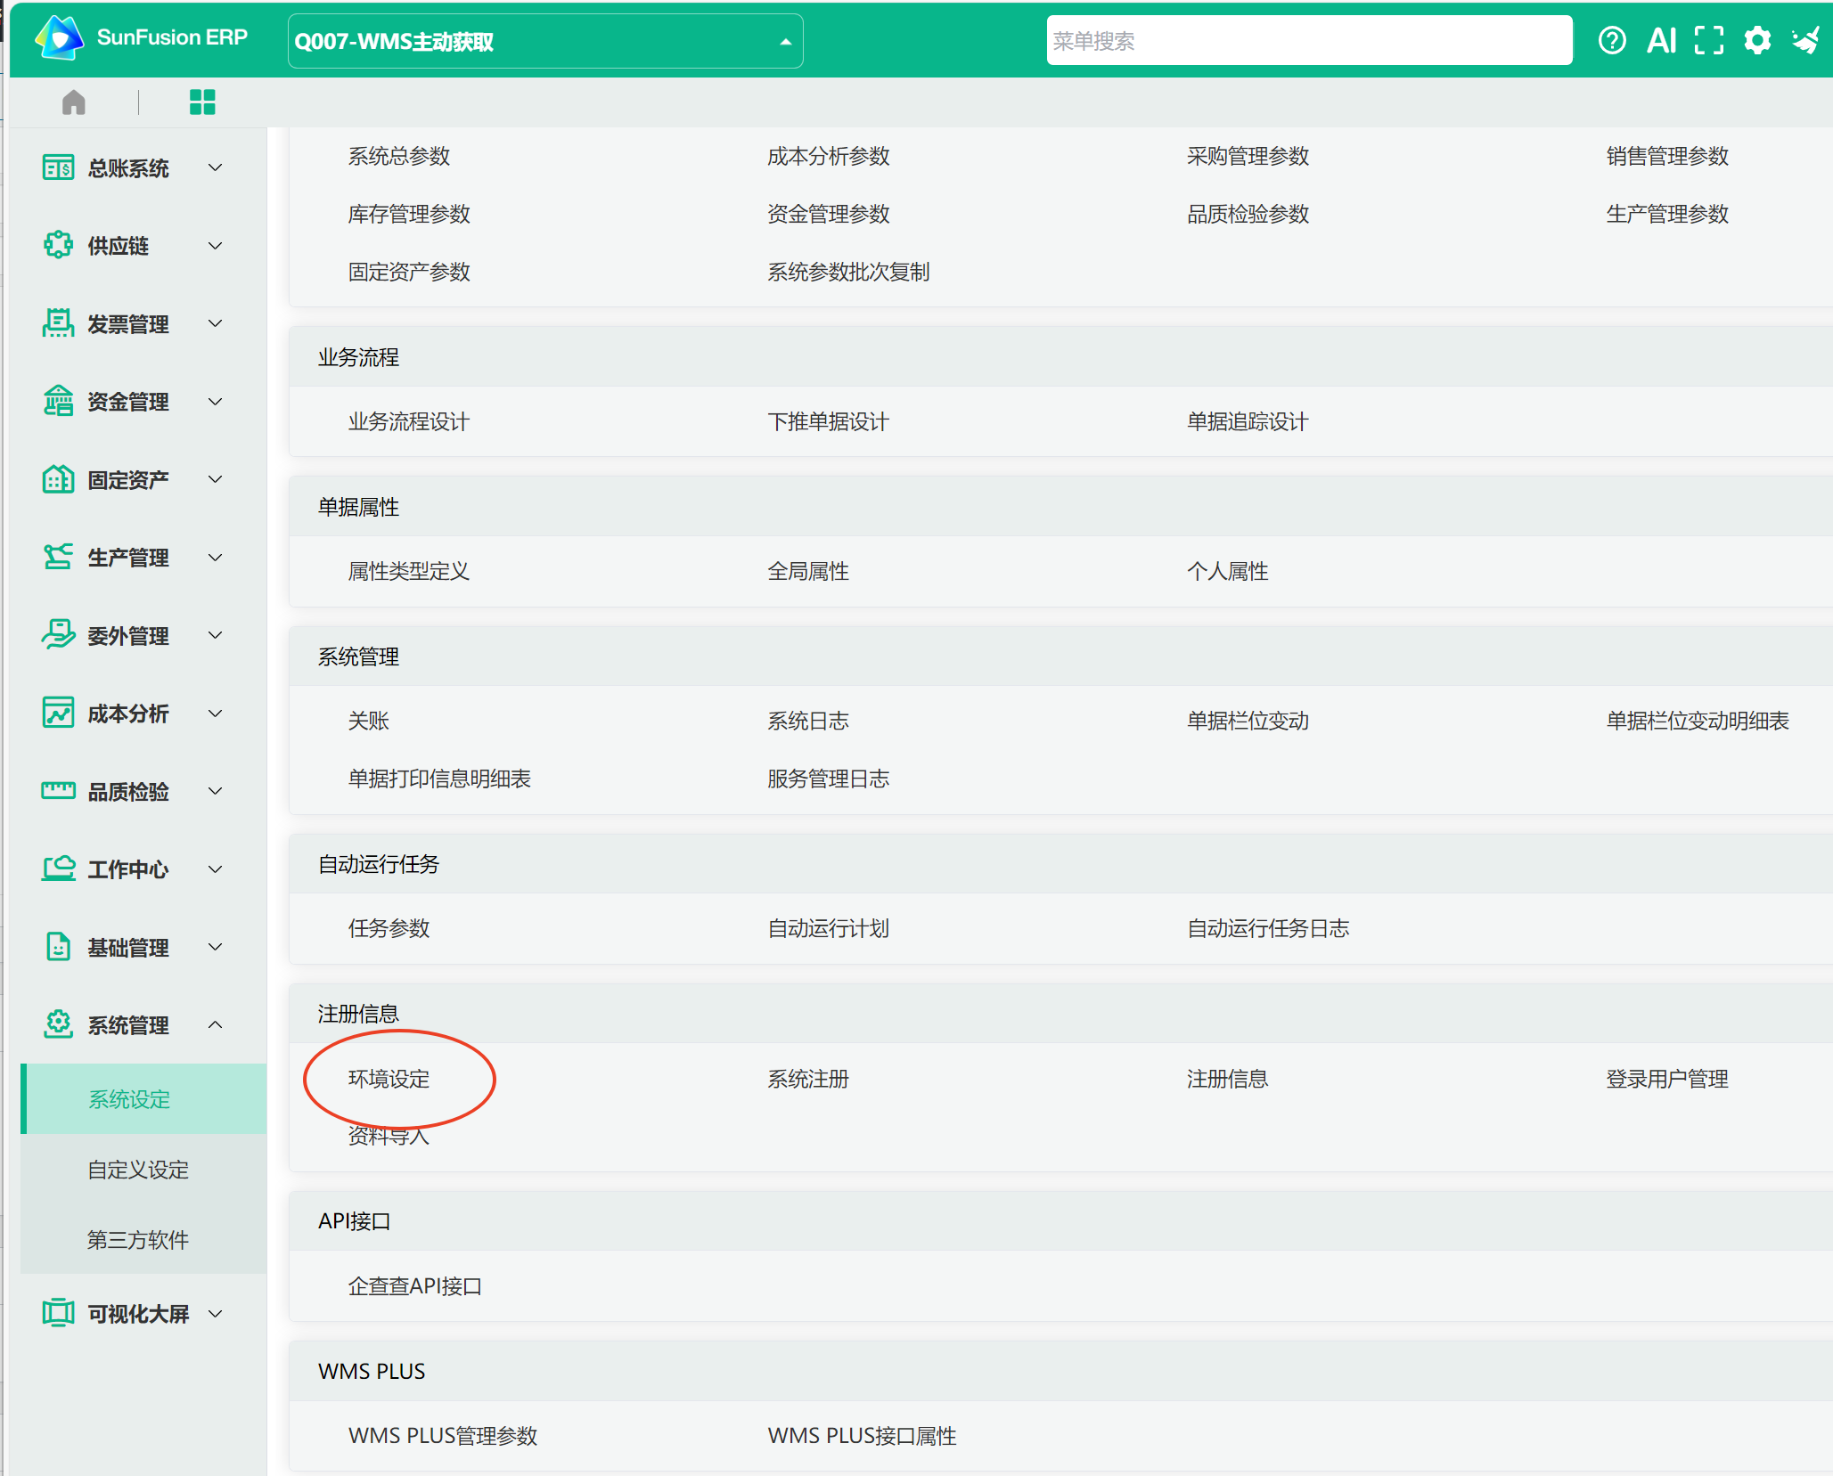Open the help question mark icon
Image resolution: width=1833 pixels, height=1476 pixels.
point(1611,40)
